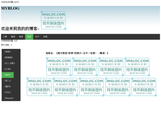Select the active 相册 tab

pos(29,37)
